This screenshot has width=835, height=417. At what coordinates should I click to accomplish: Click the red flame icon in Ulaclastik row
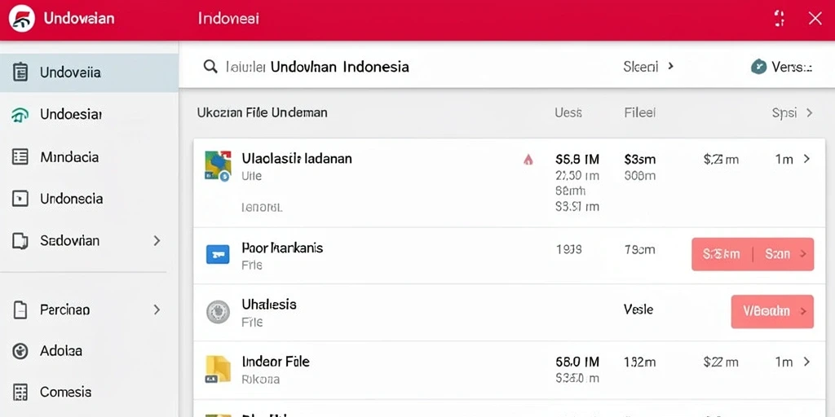coord(528,159)
